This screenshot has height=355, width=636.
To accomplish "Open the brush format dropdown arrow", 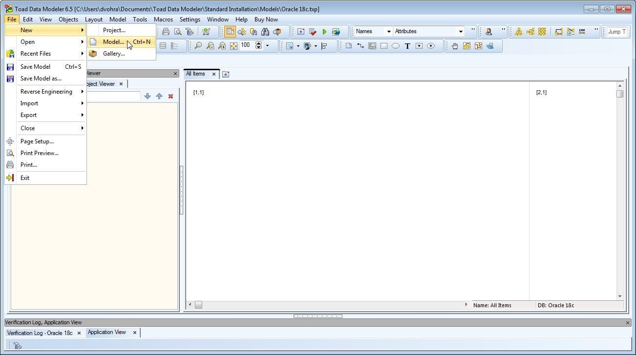I will [x=316, y=46].
